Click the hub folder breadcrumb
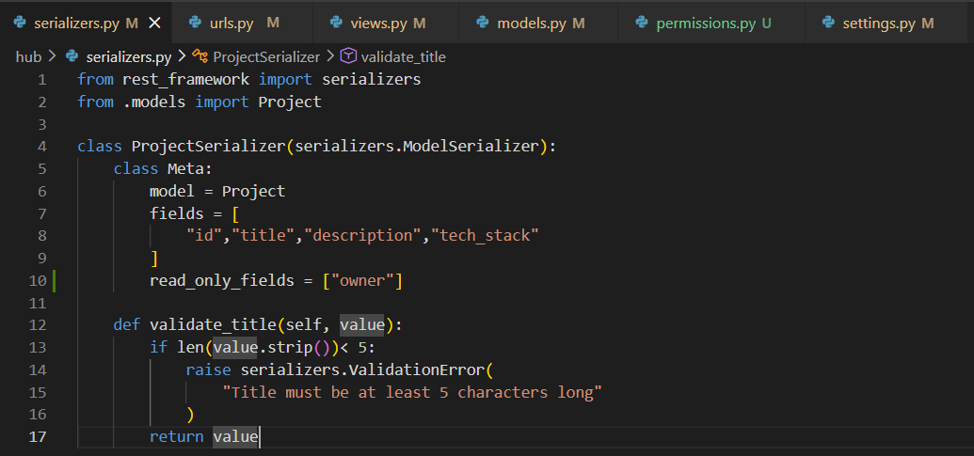This screenshot has width=974, height=456. (x=28, y=57)
